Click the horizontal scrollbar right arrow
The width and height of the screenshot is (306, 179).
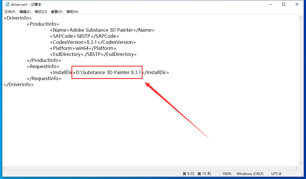pyautogui.click(x=296, y=168)
